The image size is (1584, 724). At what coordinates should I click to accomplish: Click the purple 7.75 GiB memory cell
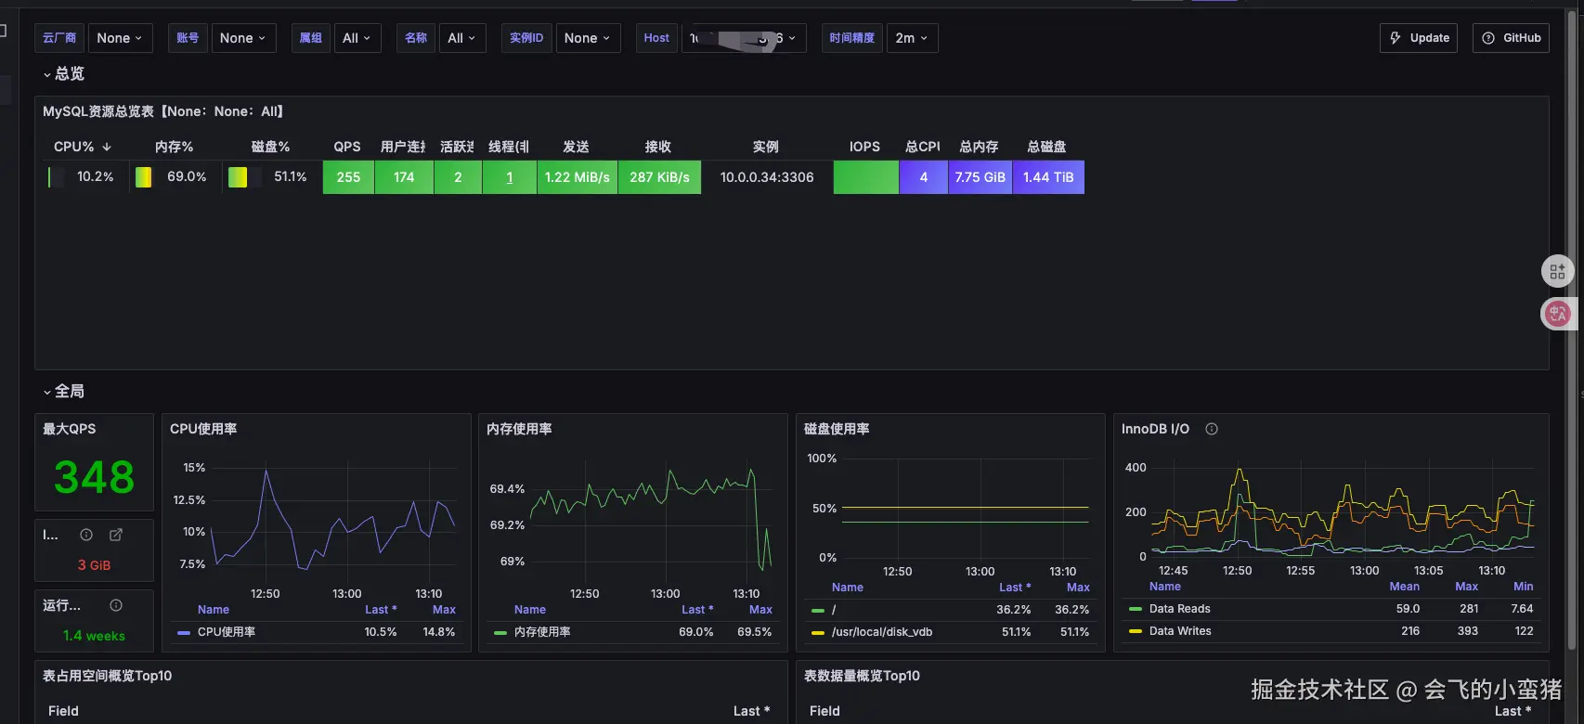(x=980, y=177)
